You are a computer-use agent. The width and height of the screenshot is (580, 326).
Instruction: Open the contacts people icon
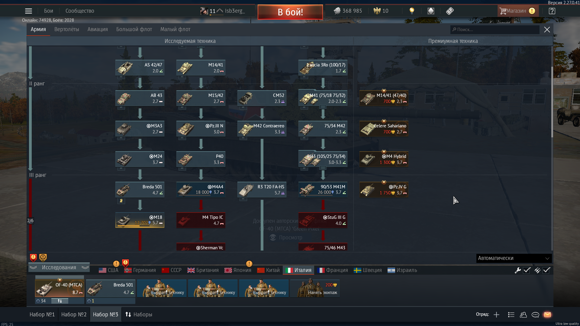point(523,315)
